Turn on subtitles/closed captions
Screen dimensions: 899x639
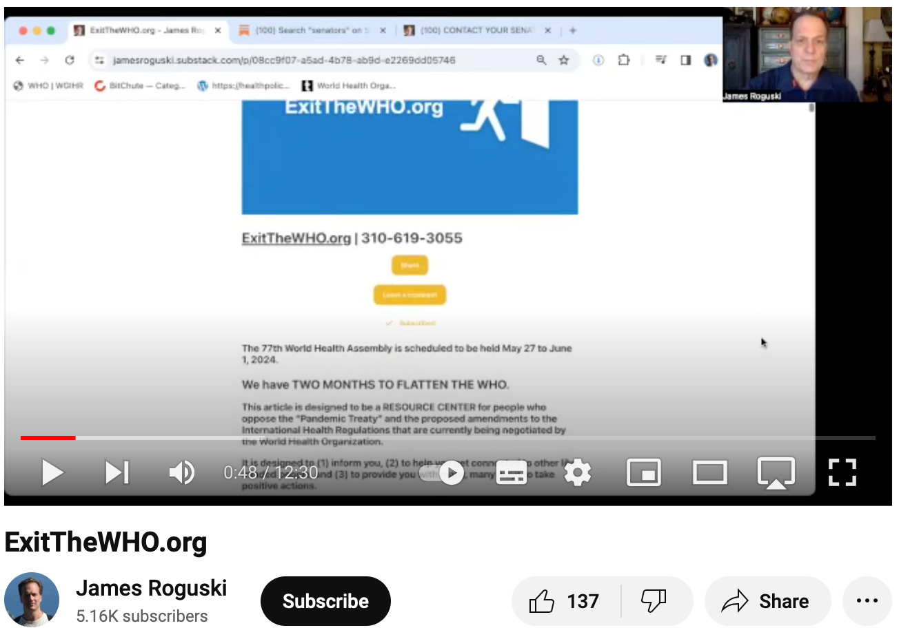tap(512, 472)
